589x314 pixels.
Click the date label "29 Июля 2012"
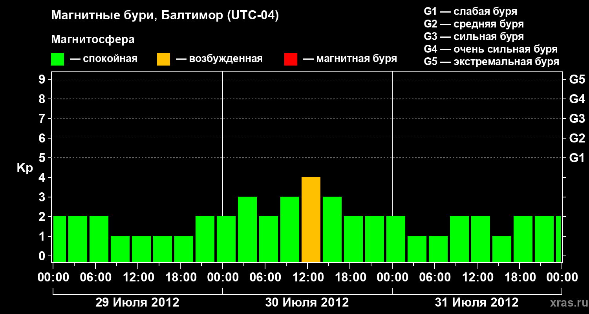tap(137, 303)
